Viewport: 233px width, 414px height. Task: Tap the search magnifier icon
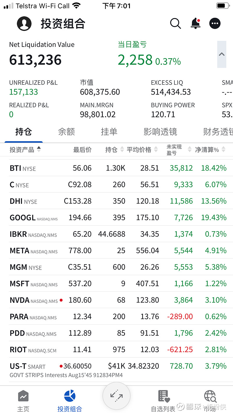(175, 24)
